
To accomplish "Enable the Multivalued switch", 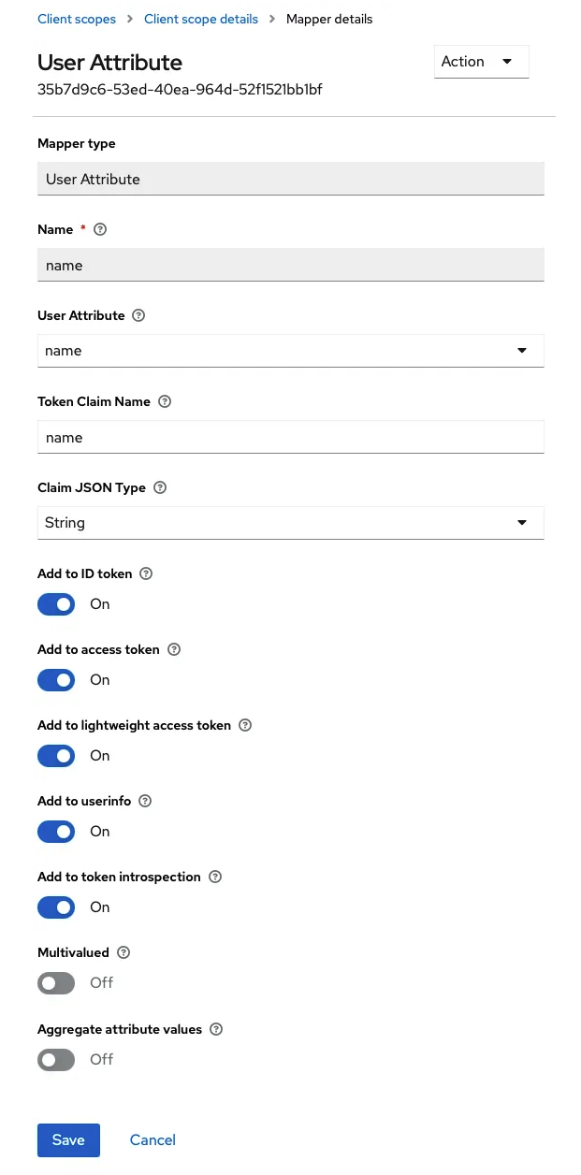I will click(x=56, y=983).
